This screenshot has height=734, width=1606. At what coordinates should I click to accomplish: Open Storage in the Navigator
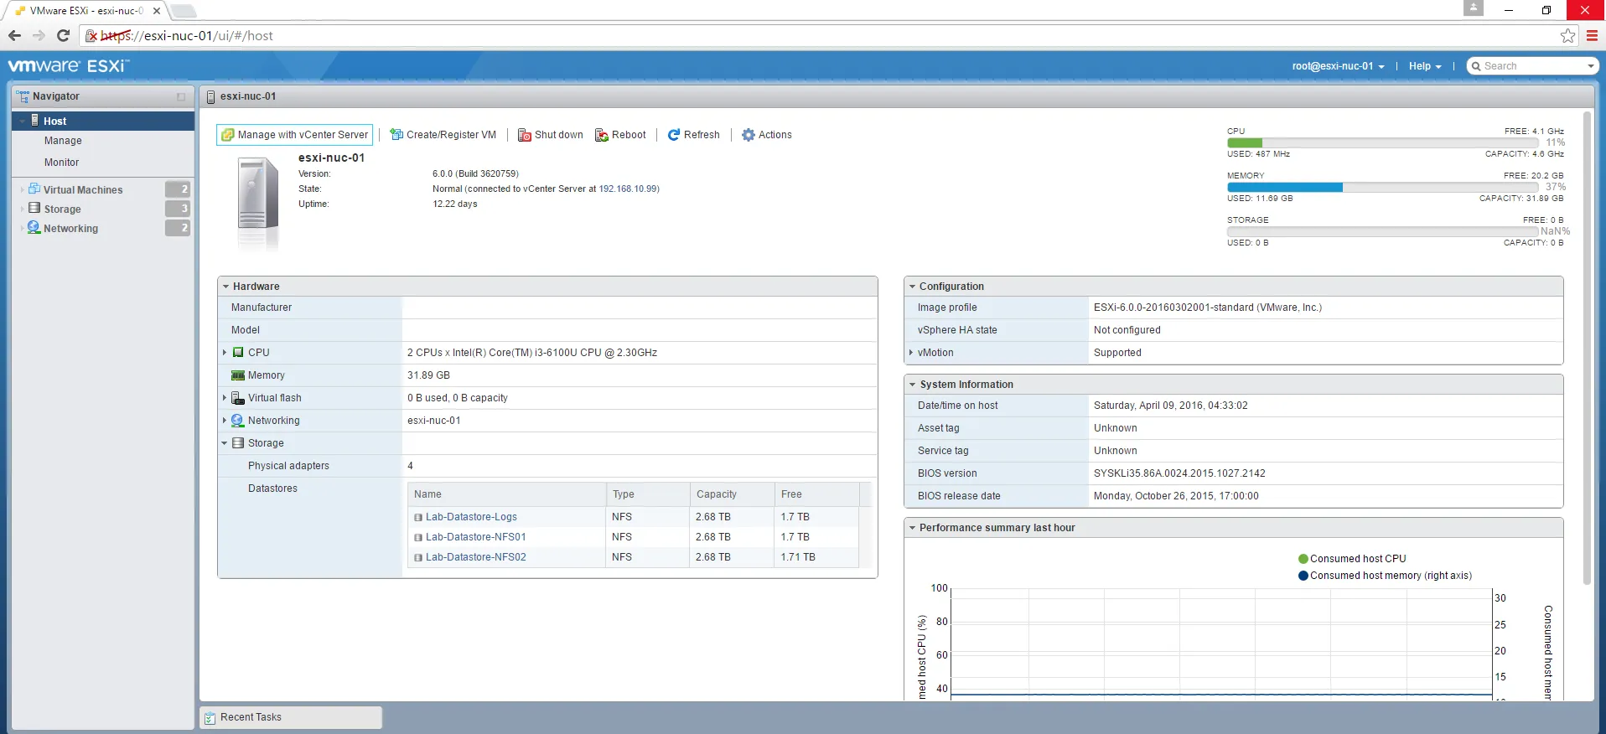click(x=62, y=209)
